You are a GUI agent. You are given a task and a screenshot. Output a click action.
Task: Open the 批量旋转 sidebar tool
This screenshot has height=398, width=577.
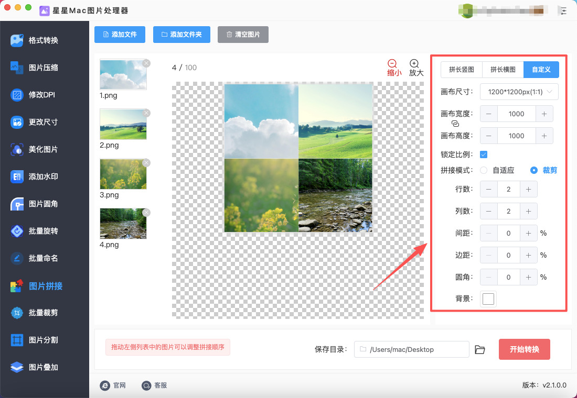pos(35,231)
